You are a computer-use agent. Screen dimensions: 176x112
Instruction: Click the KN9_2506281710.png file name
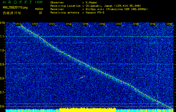click(15, 8)
